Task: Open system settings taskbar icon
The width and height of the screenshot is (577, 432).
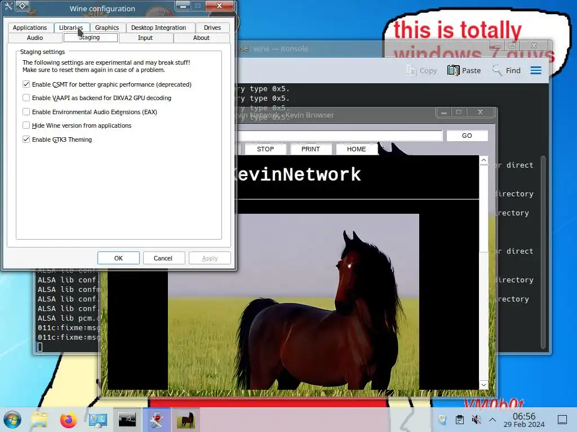Action: [x=97, y=420]
